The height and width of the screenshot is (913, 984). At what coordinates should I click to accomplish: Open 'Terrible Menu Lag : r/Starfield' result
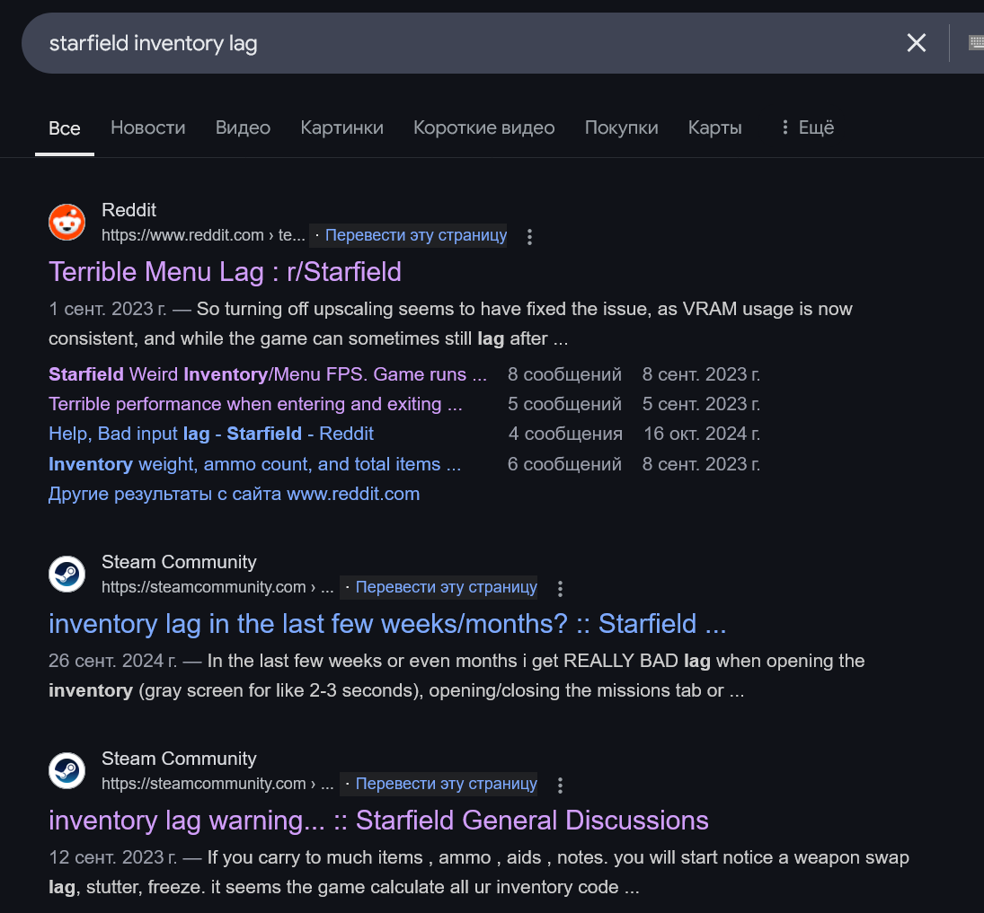coord(225,272)
